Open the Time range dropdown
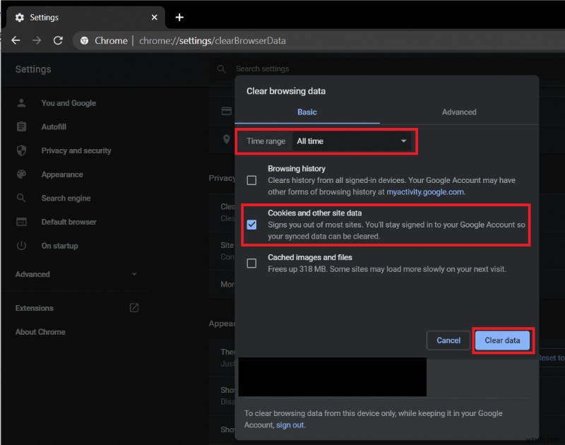The height and width of the screenshot is (445, 565). [x=352, y=141]
